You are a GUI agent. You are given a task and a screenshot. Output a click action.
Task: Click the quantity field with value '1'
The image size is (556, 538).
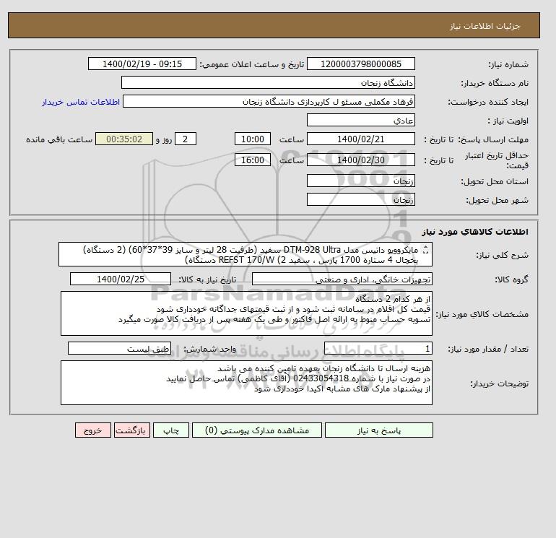pyautogui.click(x=378, y=348)
